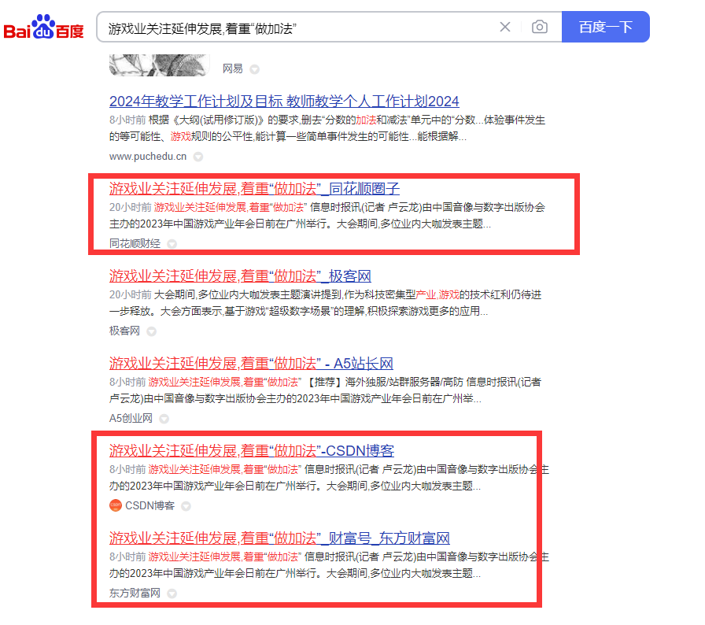The image size is (705, 625).
Task: Open the A5站长网 result title link
Action: coord(251,363)
